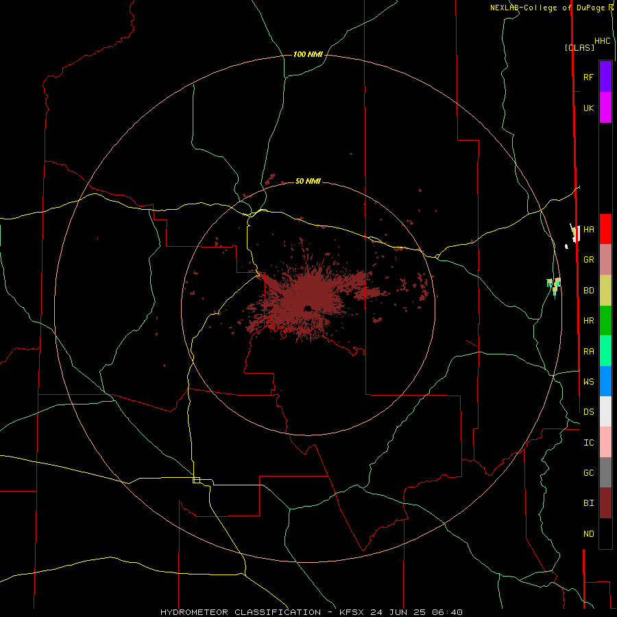Click the 'HA' legend label
This screenshot has width=617, height=617.
tap(589, 229)
